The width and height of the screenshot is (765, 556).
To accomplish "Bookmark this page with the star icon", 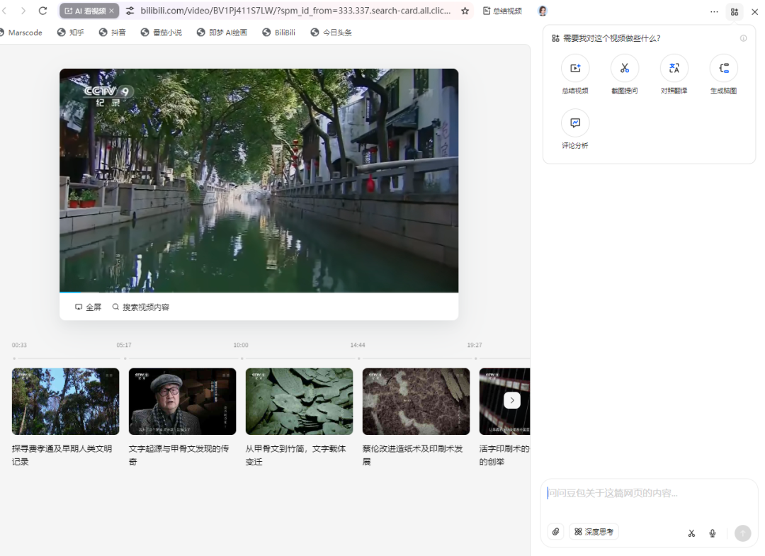I will [x=465, y=11].
